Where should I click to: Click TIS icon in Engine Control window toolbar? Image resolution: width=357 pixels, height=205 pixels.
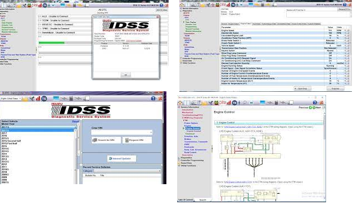pyautogui.click(x=234, y=103)
